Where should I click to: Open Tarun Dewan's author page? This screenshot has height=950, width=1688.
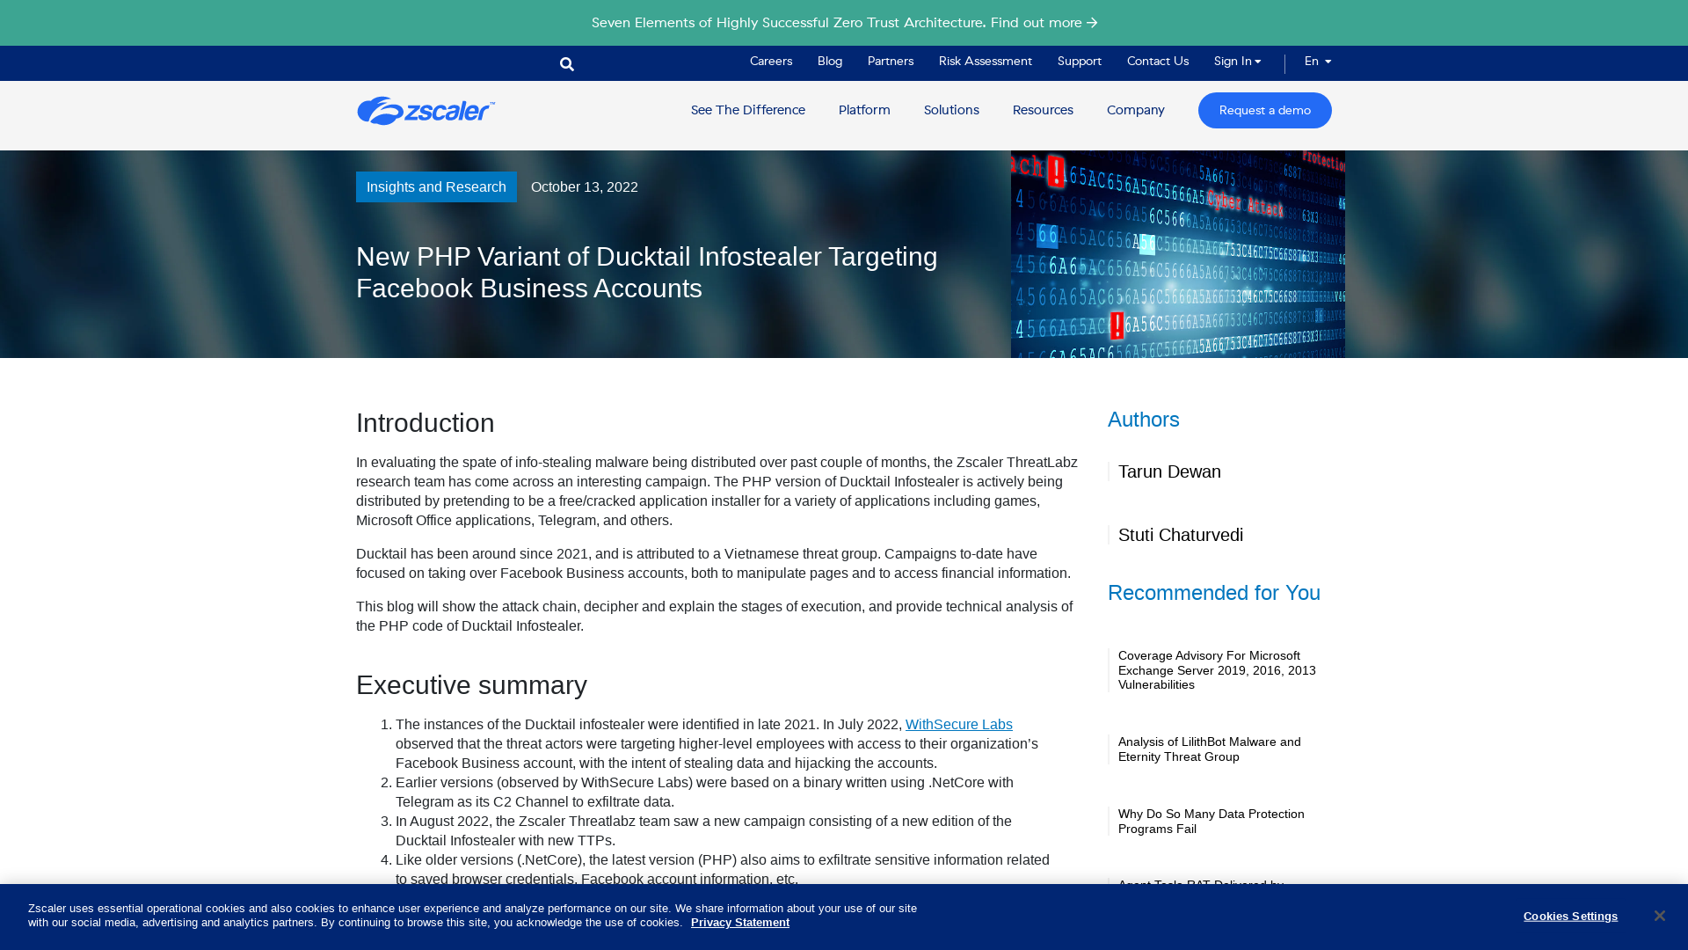[x=1169, y=471]
